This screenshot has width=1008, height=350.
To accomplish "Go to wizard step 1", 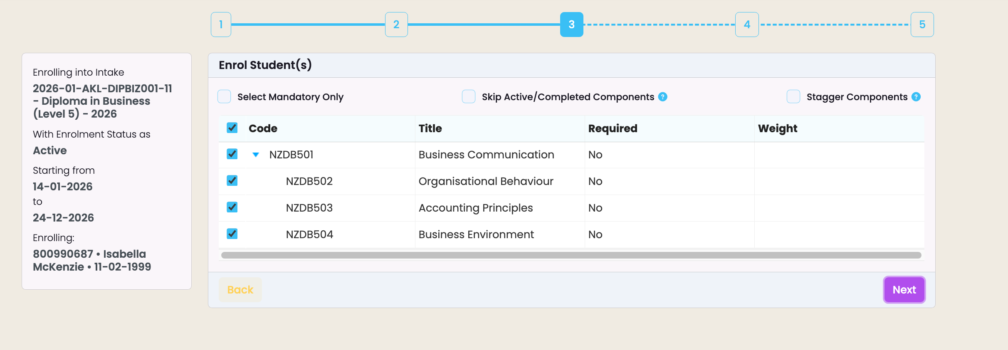I will (221, 25).
